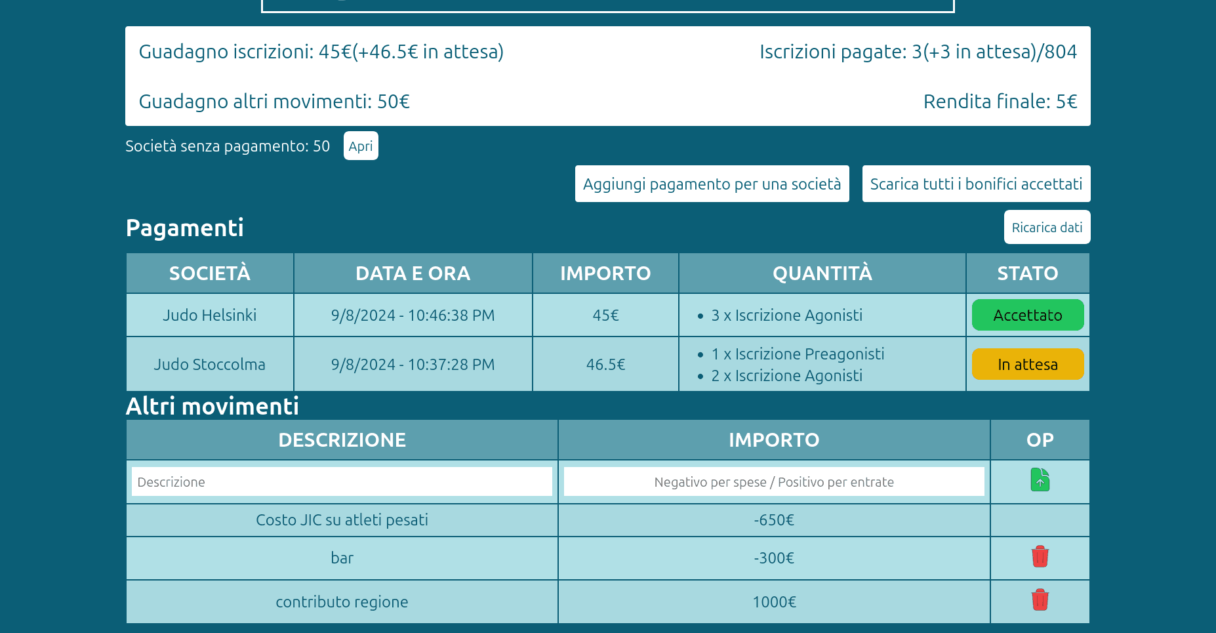1216x633 pixels.
Task: Select the Judo Stoccolma società cell
Action: click(x=209, y=365)
